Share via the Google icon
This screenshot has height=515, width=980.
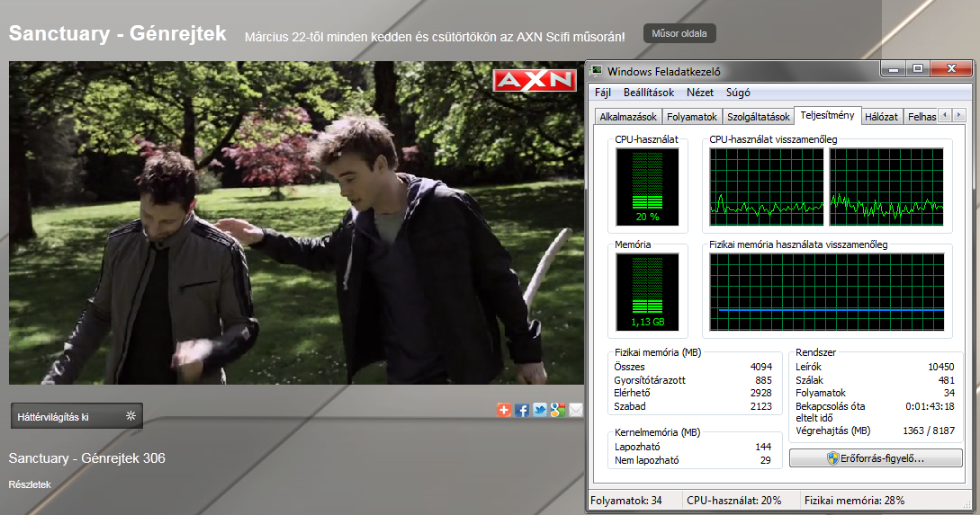pyautogui.click(x=558, y=410)
